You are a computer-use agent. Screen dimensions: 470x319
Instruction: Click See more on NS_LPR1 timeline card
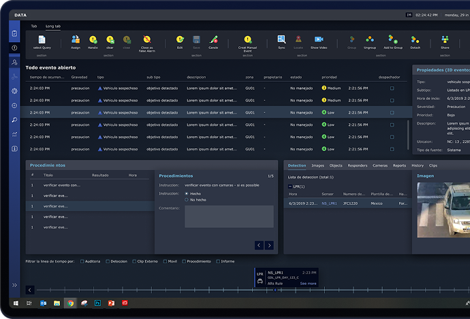point(309,284)
